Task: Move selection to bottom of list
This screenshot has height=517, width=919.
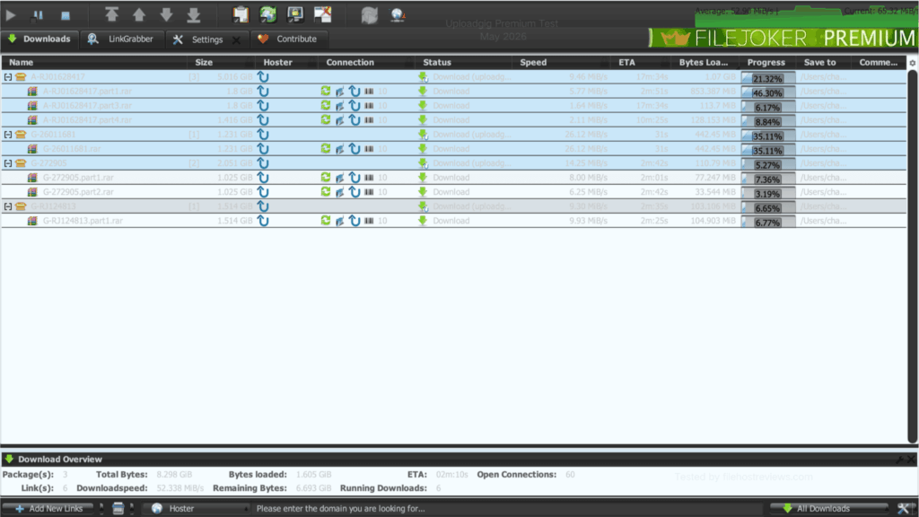Action: click(x=194, y=14)
